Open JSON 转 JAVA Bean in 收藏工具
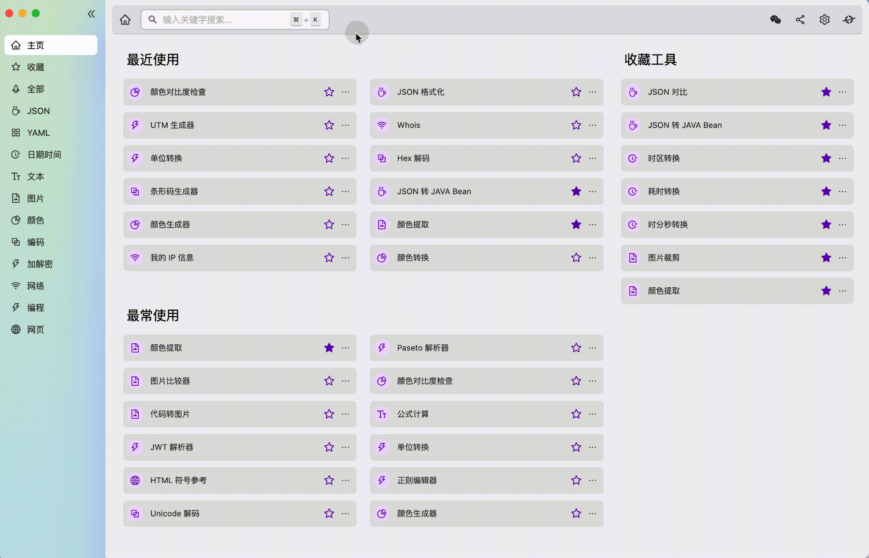The image size is (869, 558). tap(737, 125)
